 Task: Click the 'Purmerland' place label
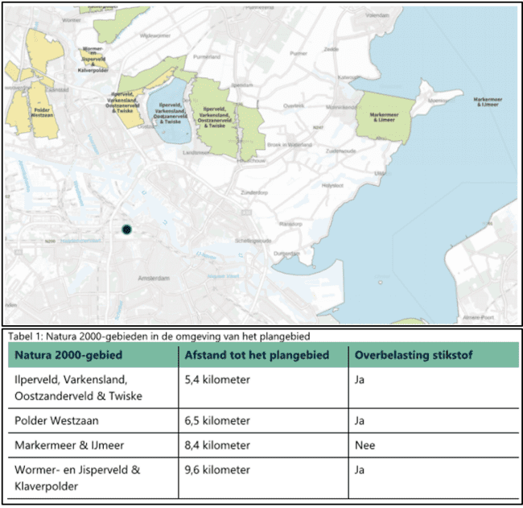(x=207, y=56)
